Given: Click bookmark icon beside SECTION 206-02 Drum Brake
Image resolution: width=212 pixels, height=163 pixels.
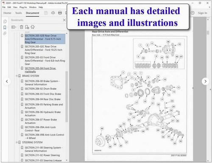Looking at the screenshot, I should pos(22,89).
